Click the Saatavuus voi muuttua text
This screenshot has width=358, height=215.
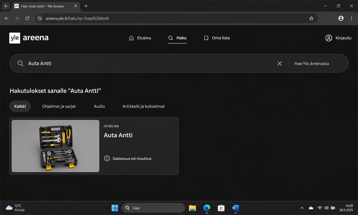pos(132,159)
